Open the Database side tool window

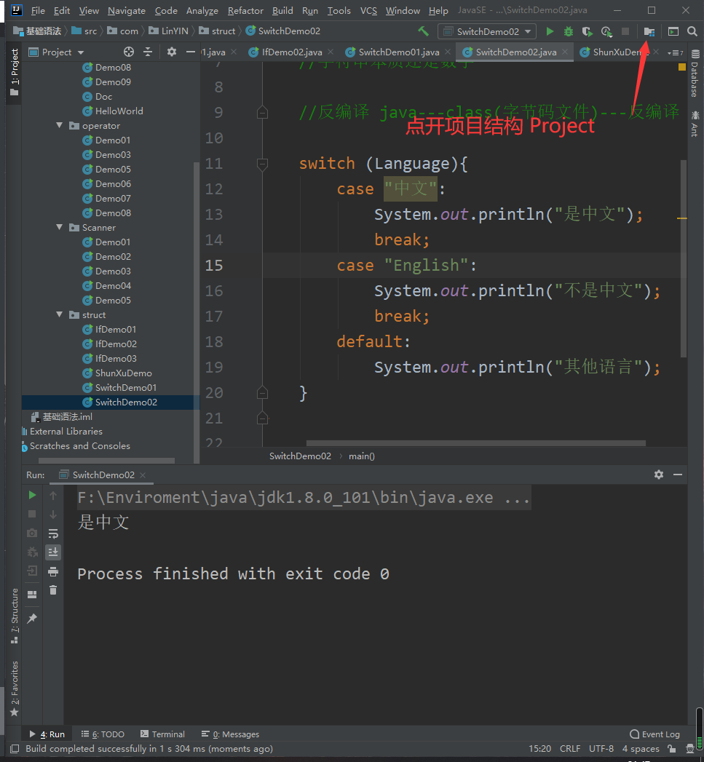pyautogui.click(x=695, y=73)
